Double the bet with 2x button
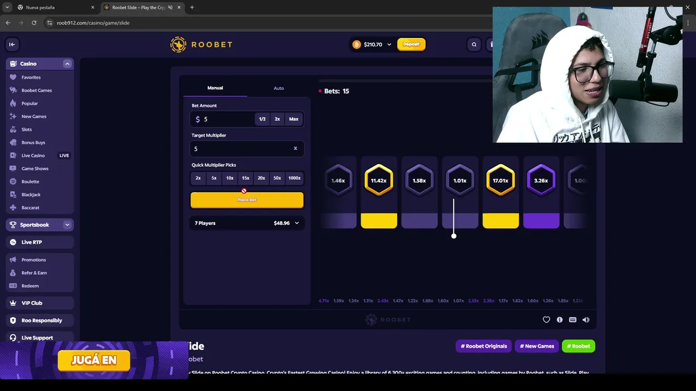Image resolution: width=696 pixels, height=391 pixels. [277, 119]
